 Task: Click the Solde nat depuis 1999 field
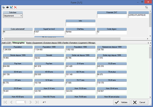(x=80, y=59)
